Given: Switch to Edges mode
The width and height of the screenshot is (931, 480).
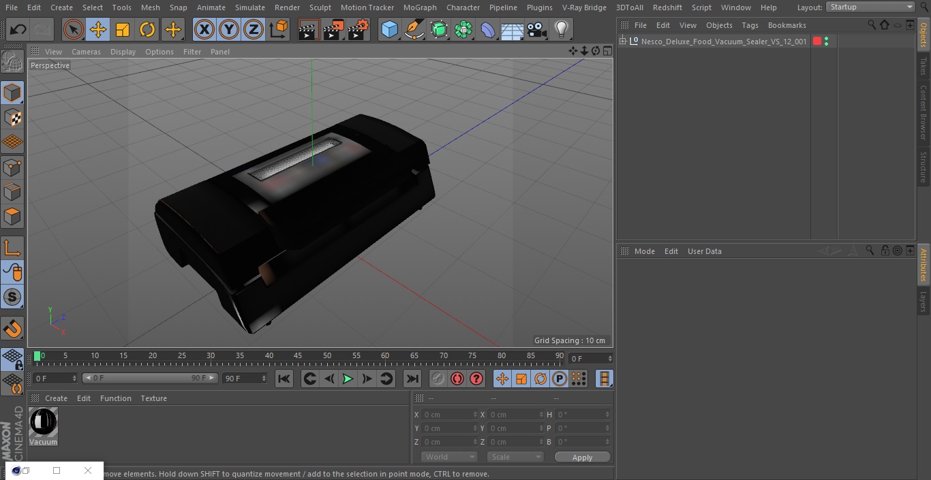Looking at the screenshot, I should (12, 192).
